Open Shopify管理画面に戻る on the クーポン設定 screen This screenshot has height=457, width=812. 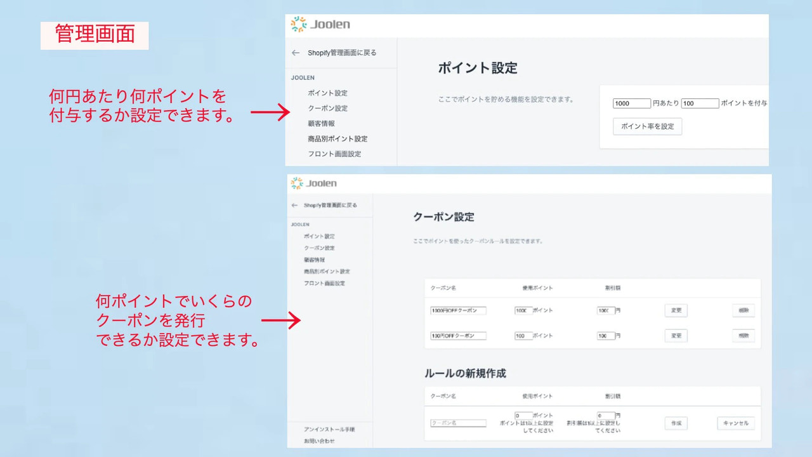pyautogui.click(x=331, y=205)
